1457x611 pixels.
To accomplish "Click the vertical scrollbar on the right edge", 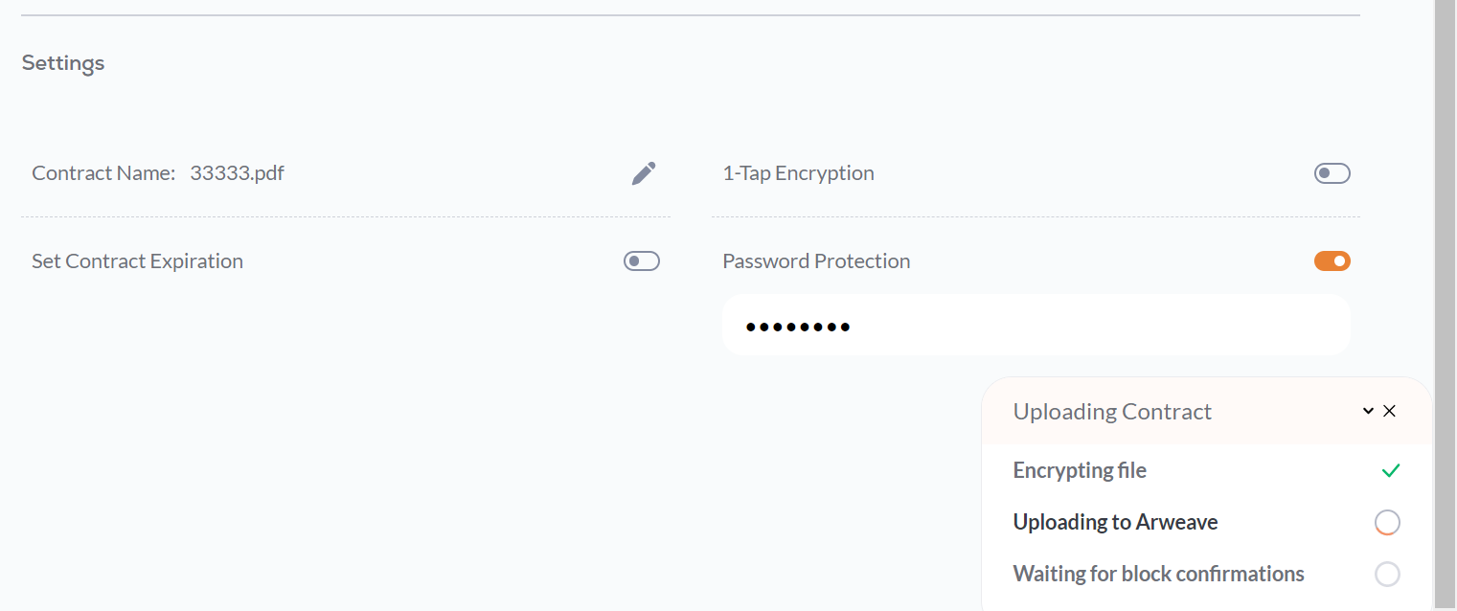I will tap(1446, 305).
